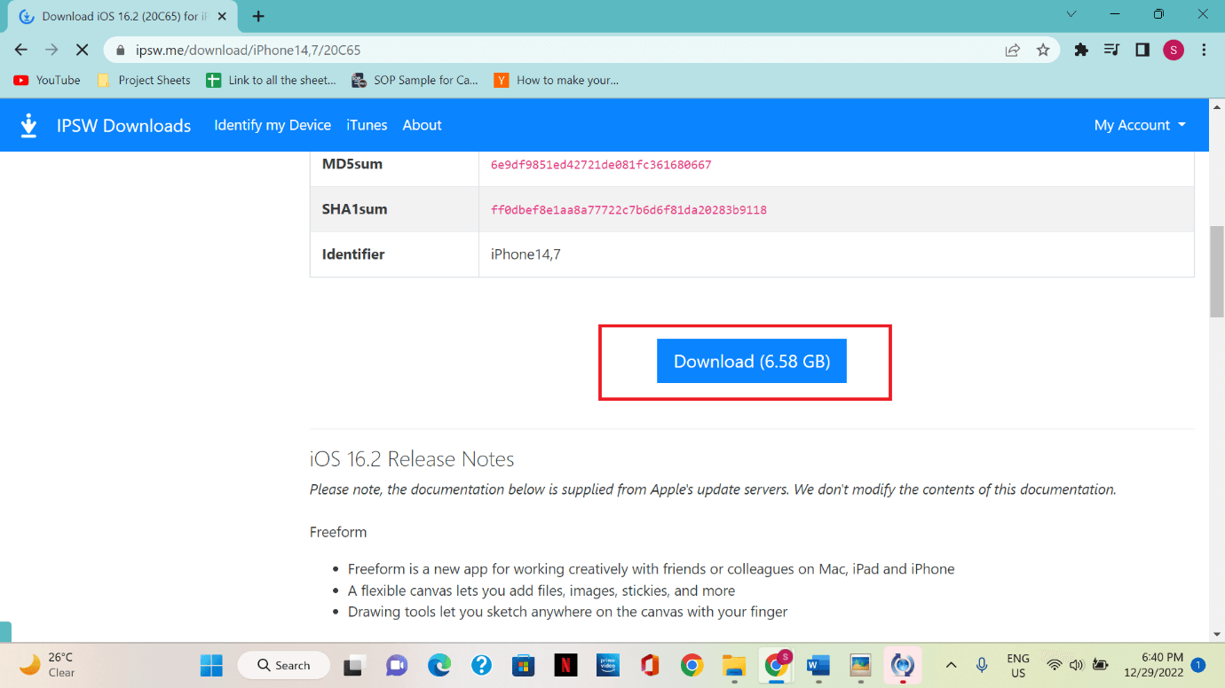Click the profile avatar with the S badge

[1173, 51]
